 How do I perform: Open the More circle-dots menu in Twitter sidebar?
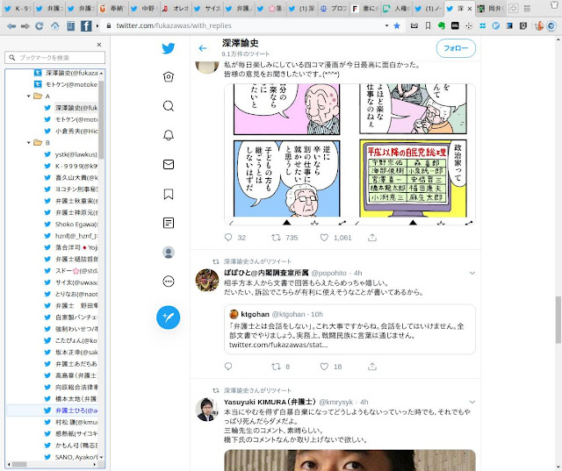168,282
